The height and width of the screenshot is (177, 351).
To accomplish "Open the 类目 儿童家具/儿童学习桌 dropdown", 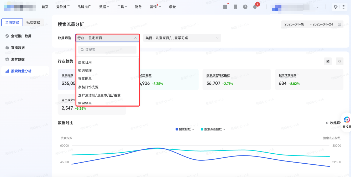I will pos(182,38).
